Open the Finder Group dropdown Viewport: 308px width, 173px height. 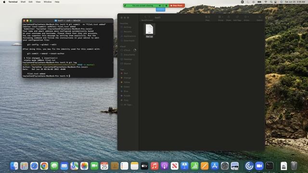[x=220, y=17]
